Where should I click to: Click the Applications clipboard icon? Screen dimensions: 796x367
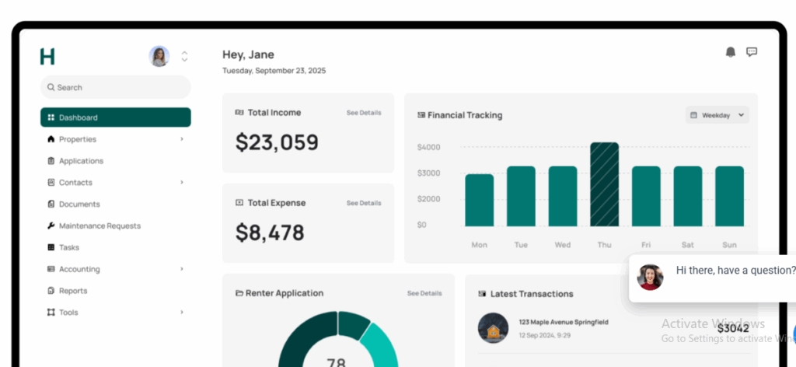(51, 161)
